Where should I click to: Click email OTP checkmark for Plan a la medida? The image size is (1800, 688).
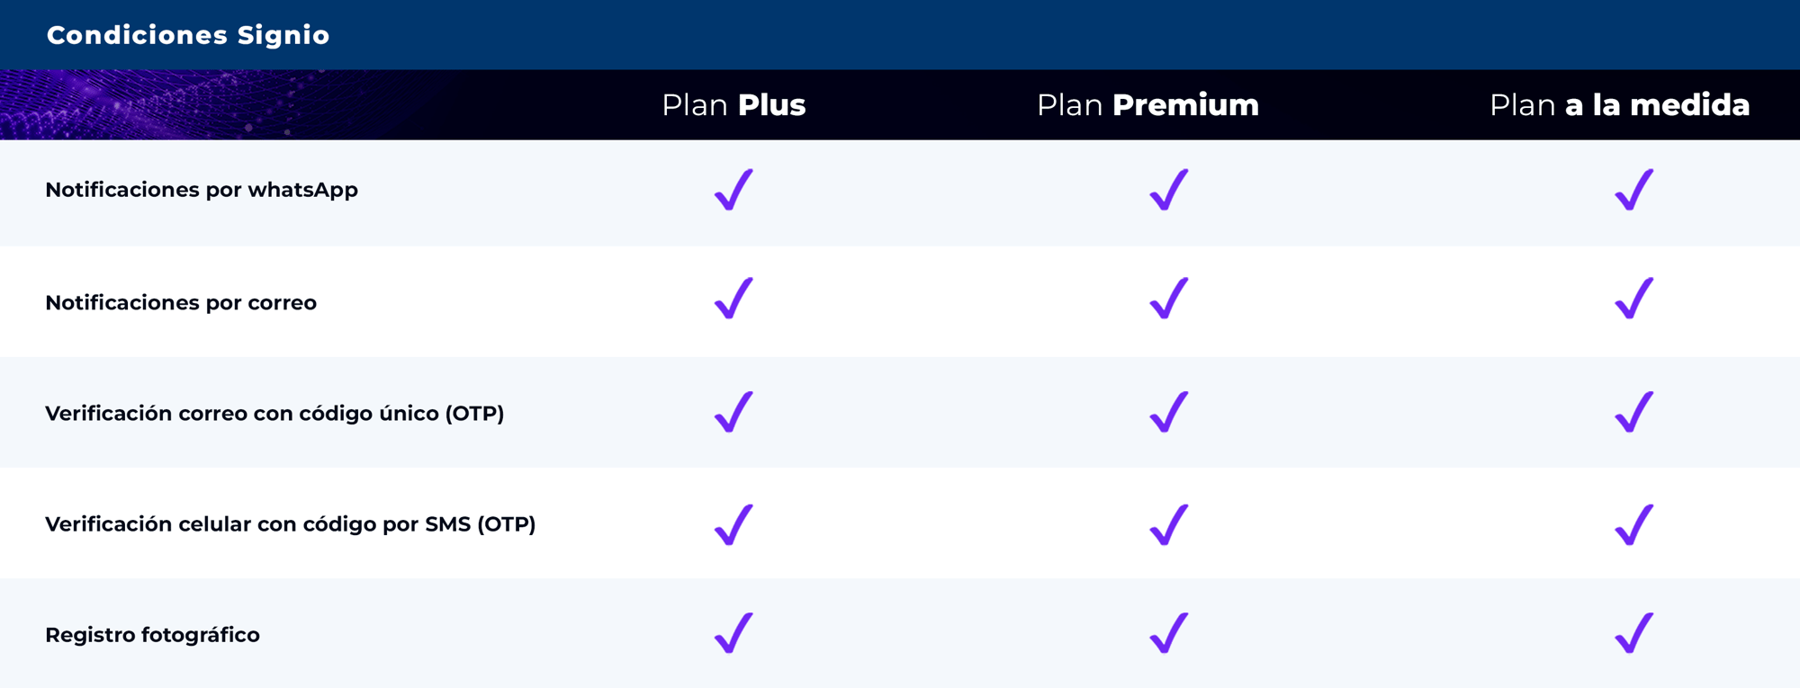[x=1633, y=412]
